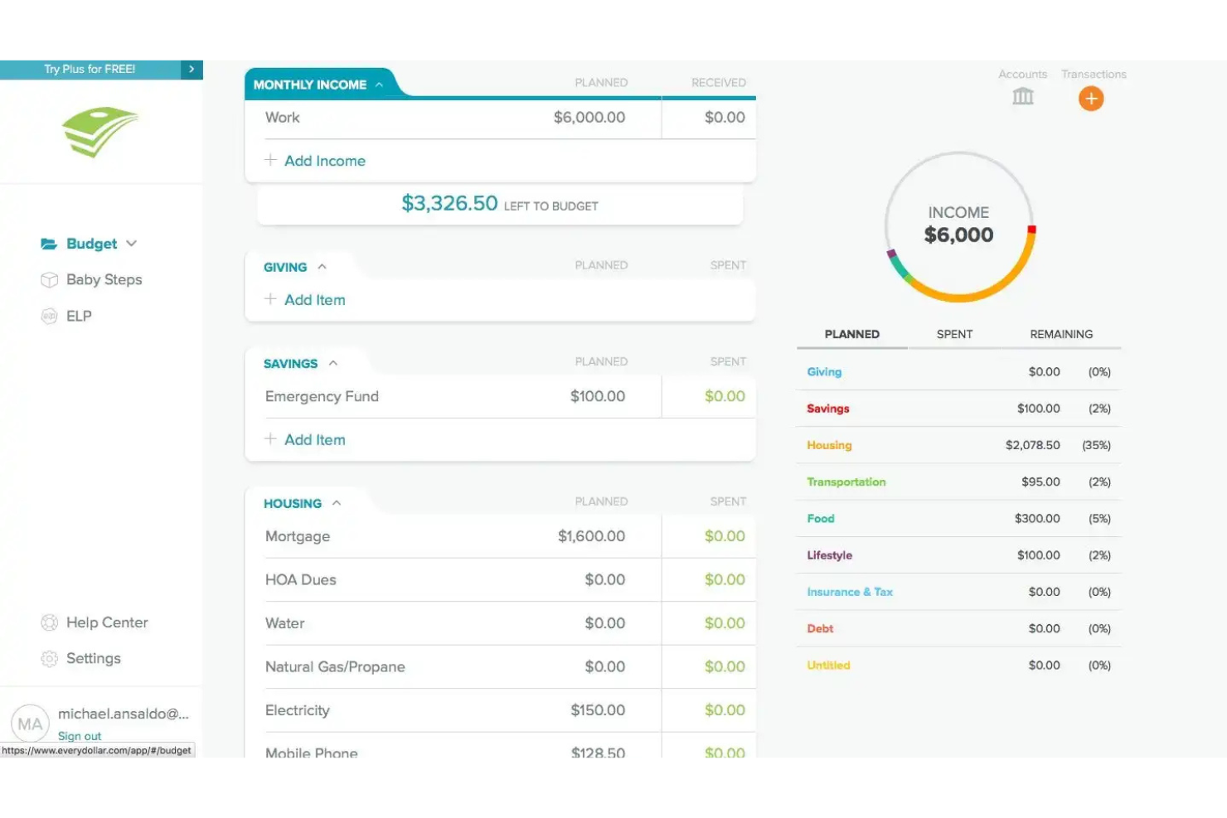Screen dimensions: 1227x818
Task: Open Accounts using the bank icon
Action: tap(1022, 96)
